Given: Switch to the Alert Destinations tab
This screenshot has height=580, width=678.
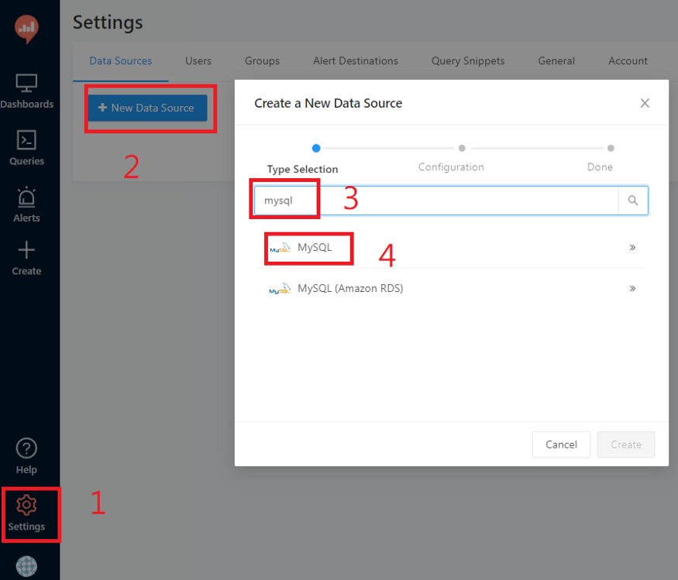Looking at the screenshot, I should coord(356,60).
